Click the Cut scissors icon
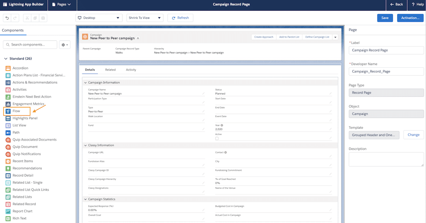The width and height of the screenshot is (426, 223). coord(27,18)
